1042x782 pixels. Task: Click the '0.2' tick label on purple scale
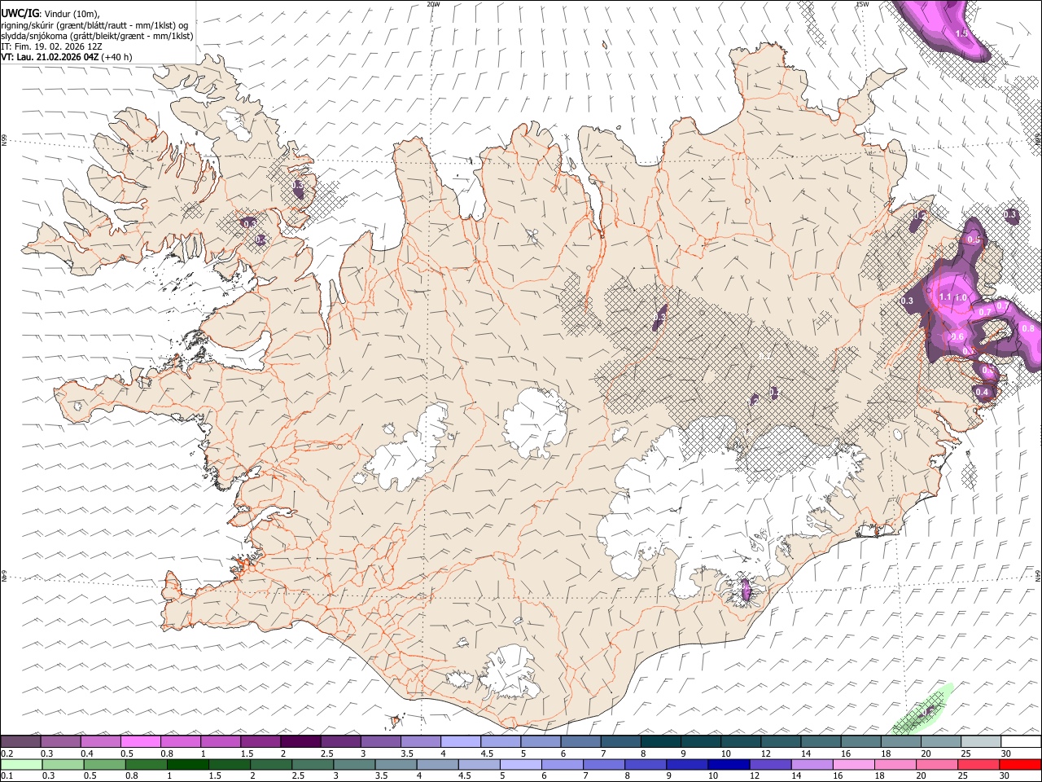click(7, 753)
